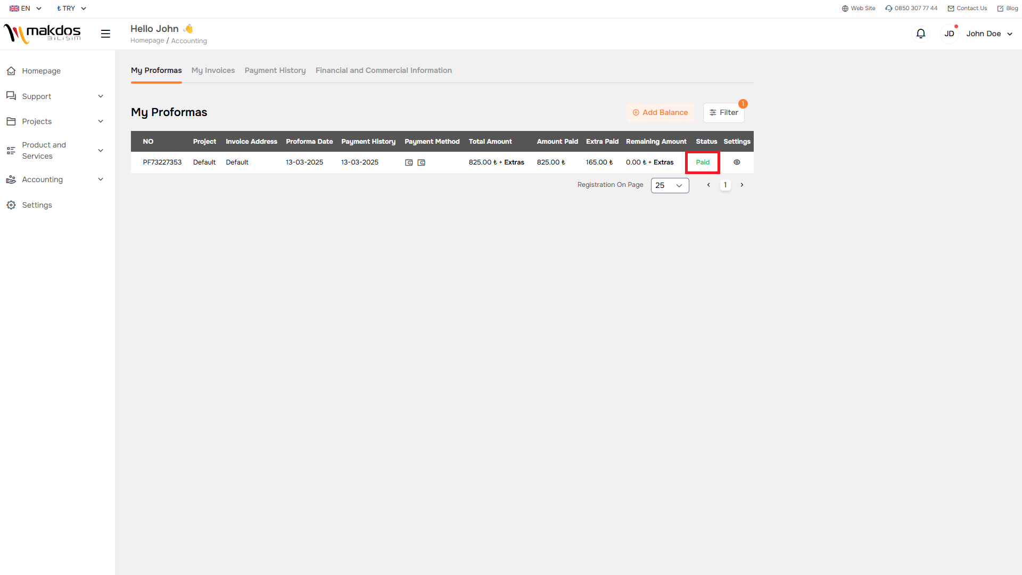The height and width of the screenshot is (575, 1022).
Task: Click the Proforma Date column header
Action: click(309, 142)
